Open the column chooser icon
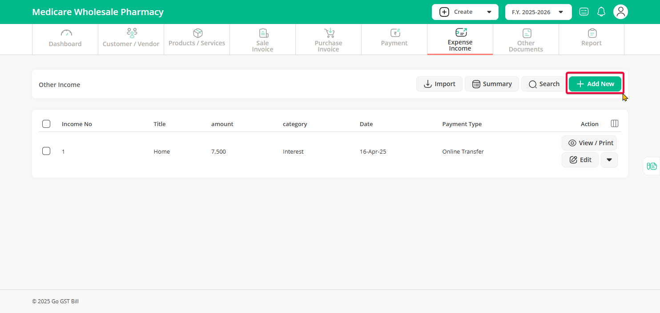Screen dimensions: 660x313 pyautogui.click(x=615, y=123)
